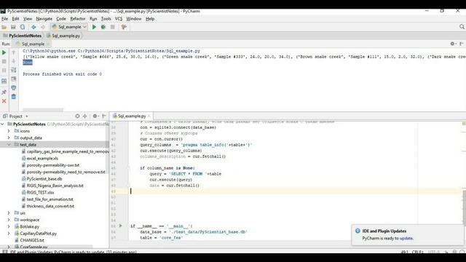Viewport: 466px width, 262px height.
Task: Clear console with trash icon
Action: coord(14,97)
